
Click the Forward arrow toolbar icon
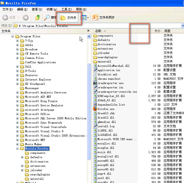(26, 18)
